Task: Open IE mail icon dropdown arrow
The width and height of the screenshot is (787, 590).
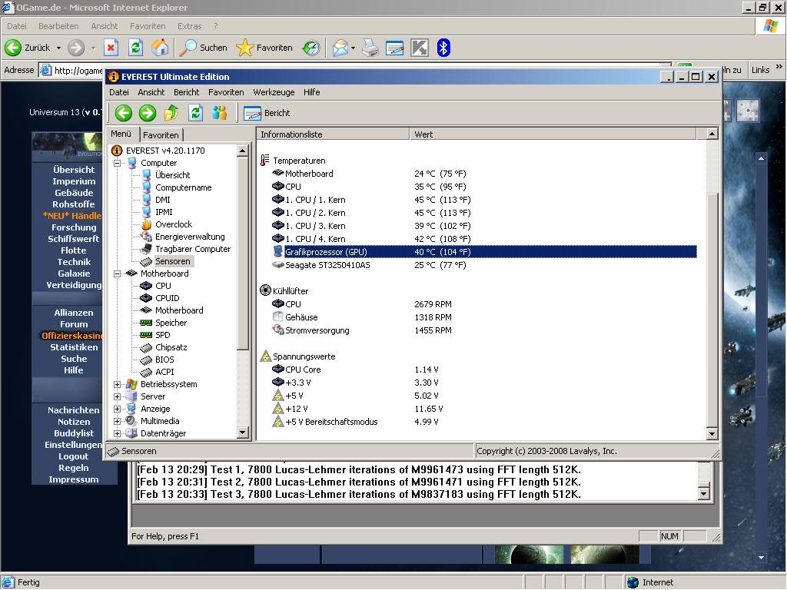Action: [x=354, y=48]
